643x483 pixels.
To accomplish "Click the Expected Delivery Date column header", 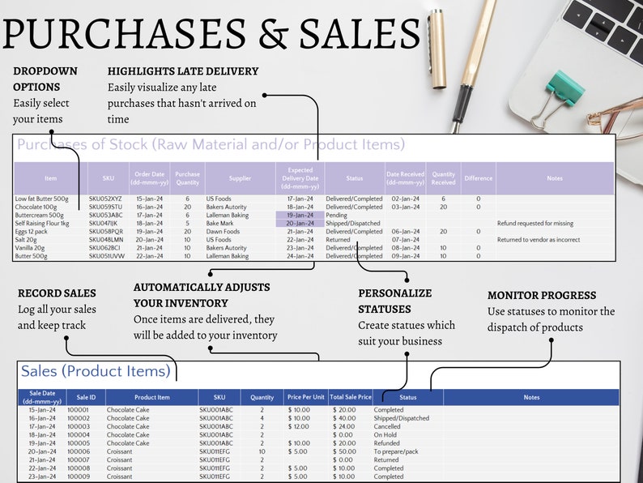I will pos(300,178).
